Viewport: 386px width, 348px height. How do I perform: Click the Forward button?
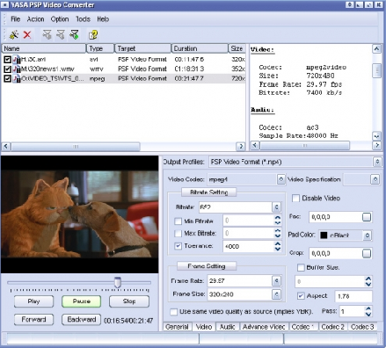click(x=33, y=319)
